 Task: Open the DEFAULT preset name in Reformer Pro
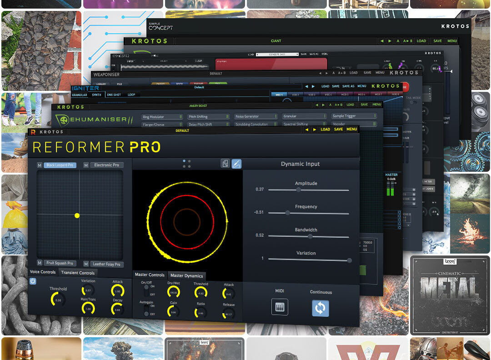pyautogui.click(x=182, y=130)
